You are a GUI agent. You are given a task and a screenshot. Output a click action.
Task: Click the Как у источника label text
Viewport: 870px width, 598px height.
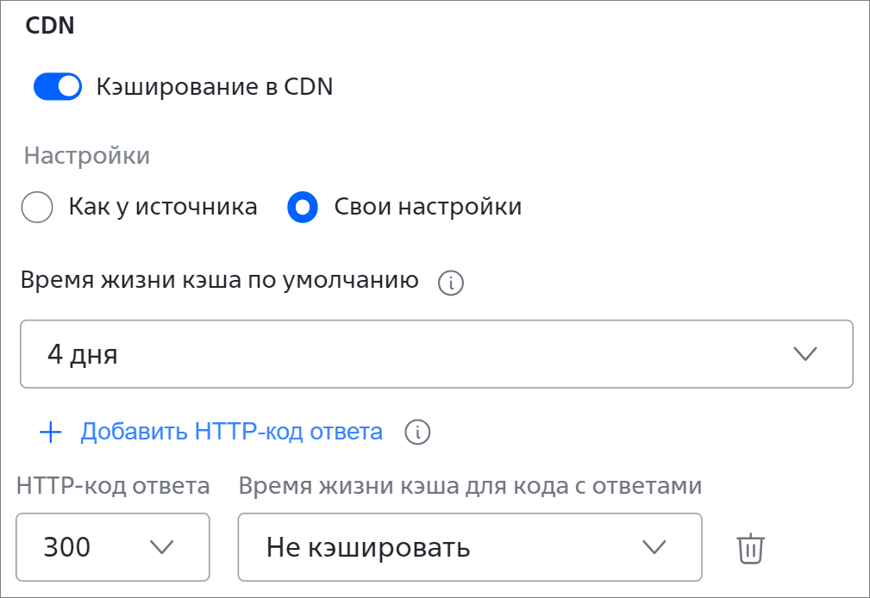[x=163, y=207]
